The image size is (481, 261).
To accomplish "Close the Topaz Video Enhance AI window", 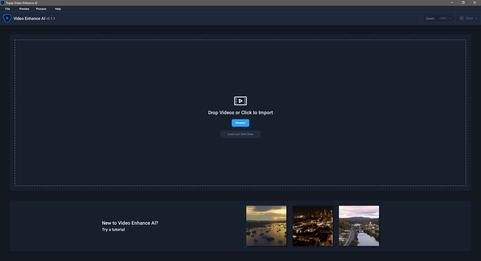I will (x=474, y=3).
